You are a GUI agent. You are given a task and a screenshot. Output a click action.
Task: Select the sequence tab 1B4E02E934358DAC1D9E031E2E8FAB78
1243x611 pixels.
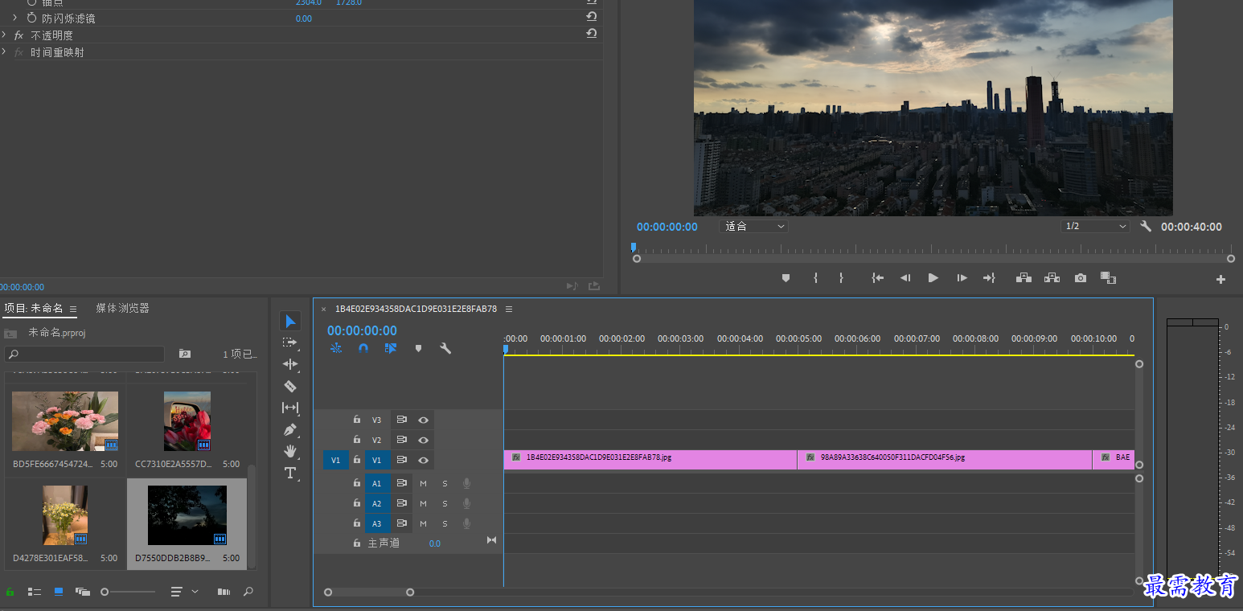click(416, 309)
